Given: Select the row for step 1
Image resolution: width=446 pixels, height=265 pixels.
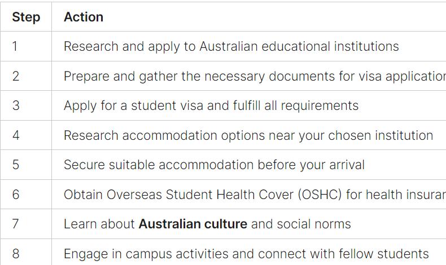Looking at the screenshot, I should coord(223,46).
